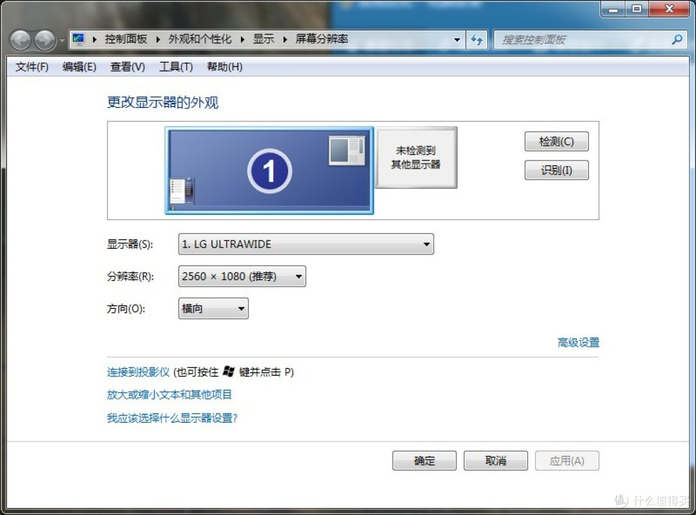
Task: Click the 外观和个性化 breadcrumb
Action: 200,39
